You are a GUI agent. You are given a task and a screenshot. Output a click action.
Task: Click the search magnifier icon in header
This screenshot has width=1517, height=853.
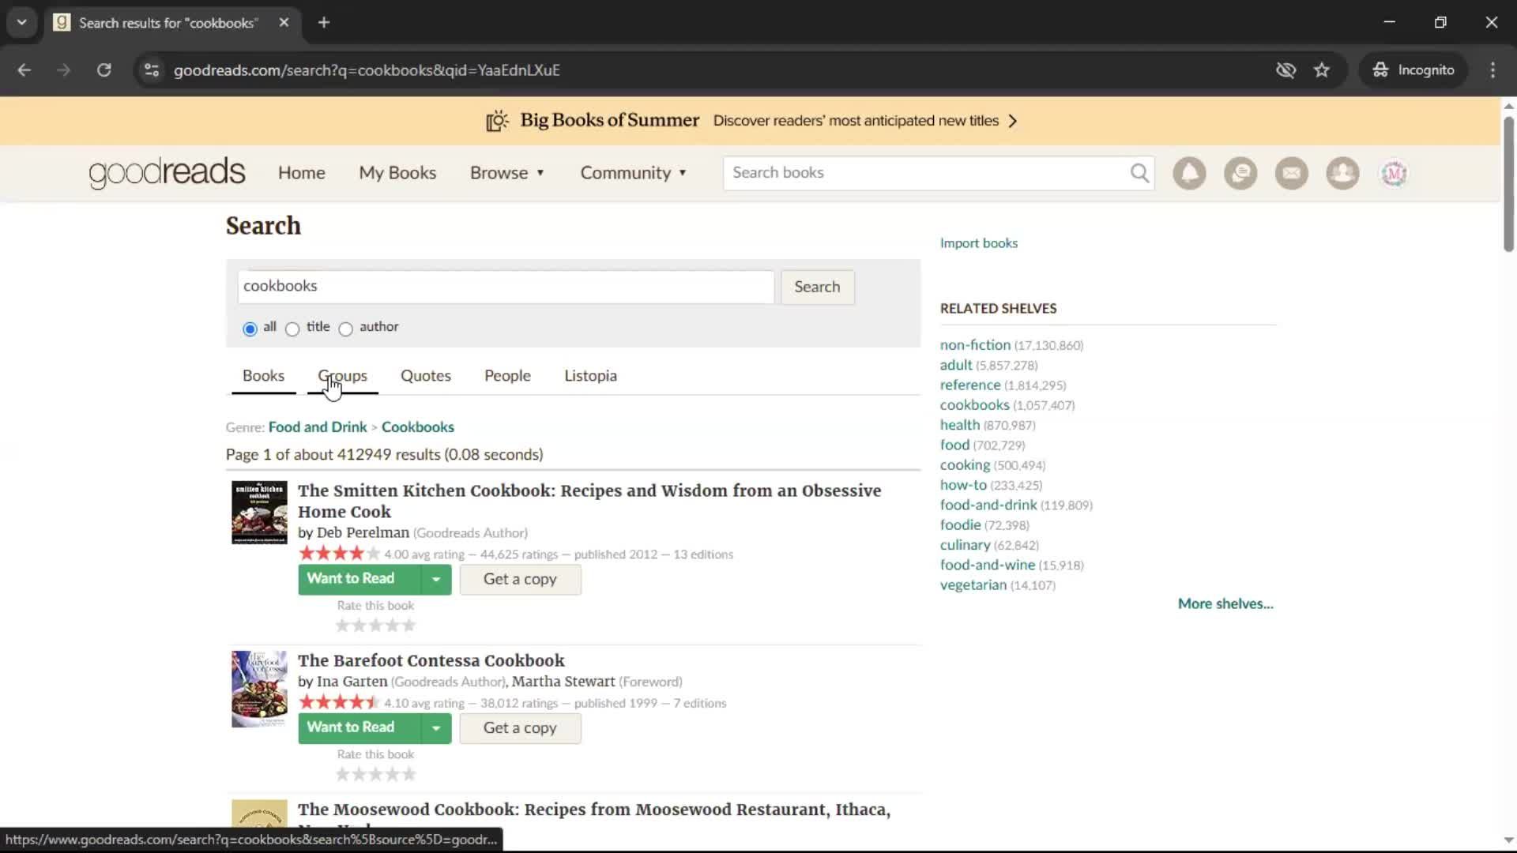(1139, 173)
